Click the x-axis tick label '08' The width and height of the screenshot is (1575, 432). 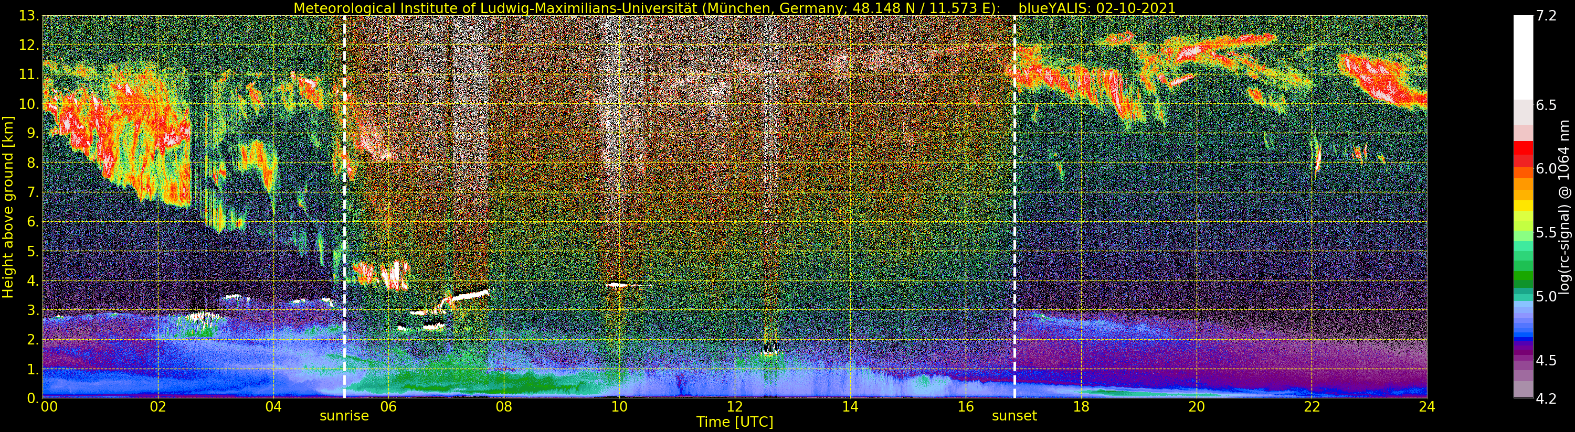(504, 407)
